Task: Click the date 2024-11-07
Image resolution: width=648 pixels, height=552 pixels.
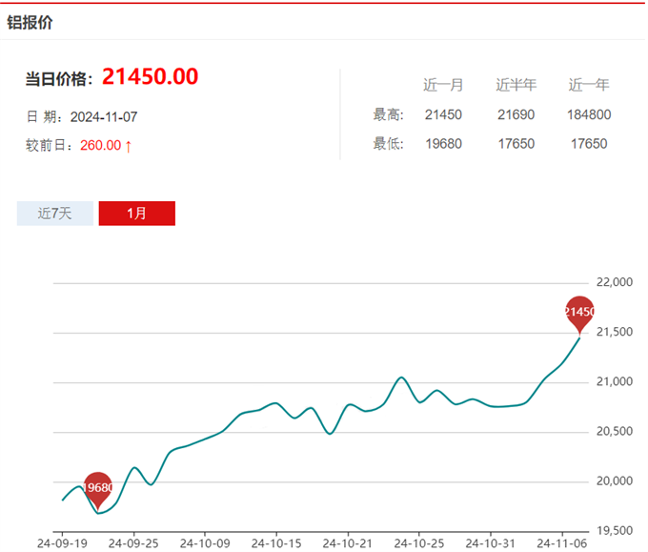Action: [x=111, y=116]
